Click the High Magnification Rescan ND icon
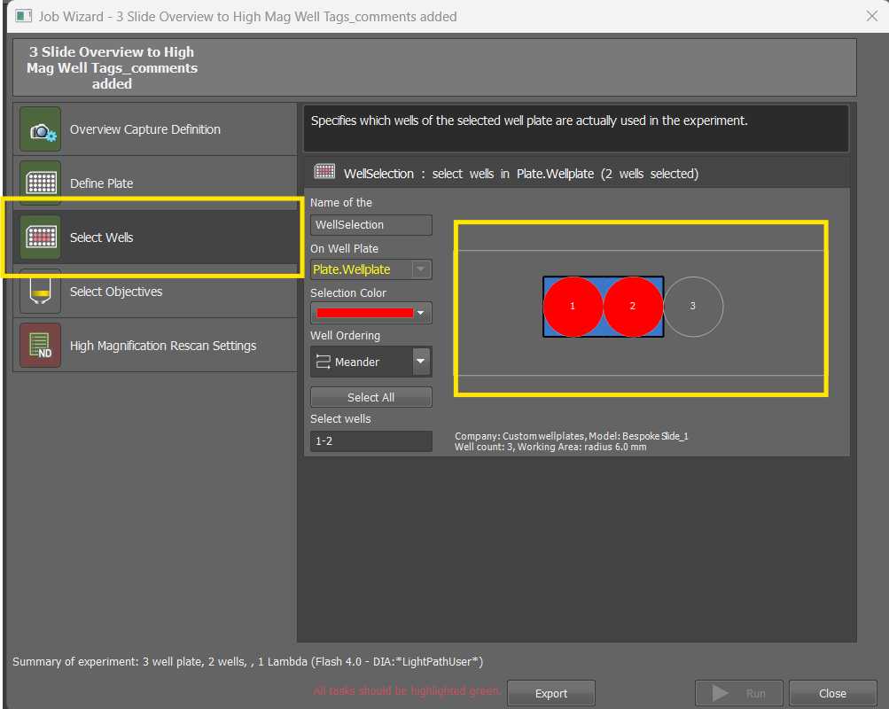This screenshot has height=709, width=889. [40, 346]
